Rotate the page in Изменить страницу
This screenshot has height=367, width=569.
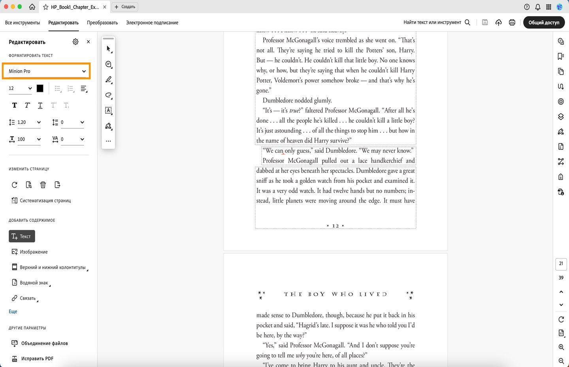pyautogui.click(x=15, y=185)
